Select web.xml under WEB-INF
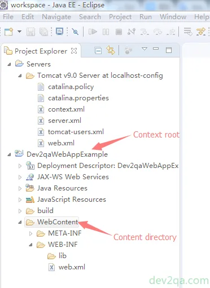This screenshot has width=210, height=288. coord(72,267)
